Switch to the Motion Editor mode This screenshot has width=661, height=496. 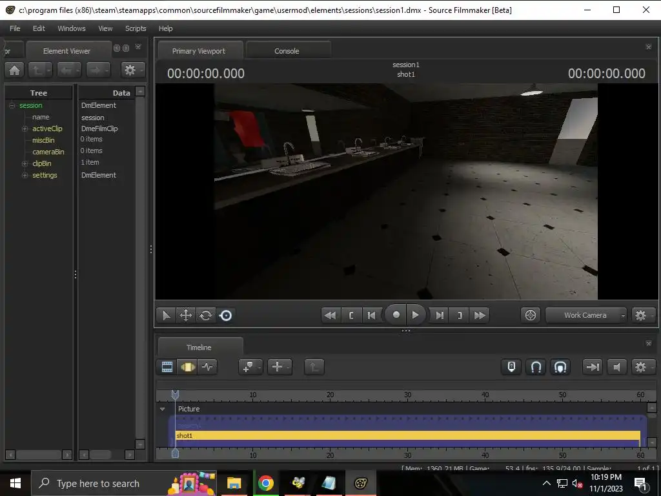click(x=188, y=367)
